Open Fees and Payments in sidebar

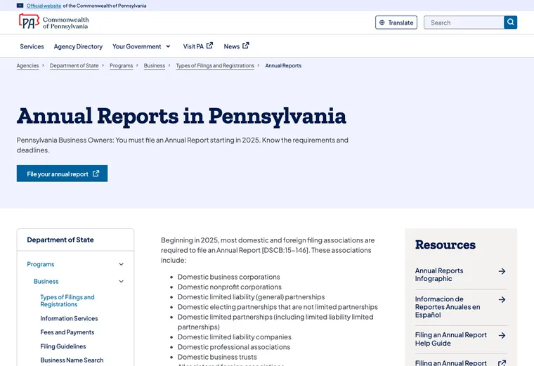click(67, 332)
